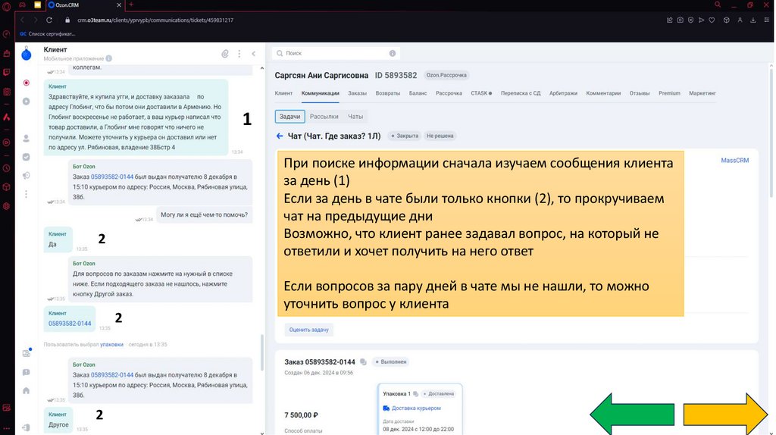Screen dimensions: 776x435
Task: Open the Instagram icon in Opera sidebar
Action: point(6,92)
